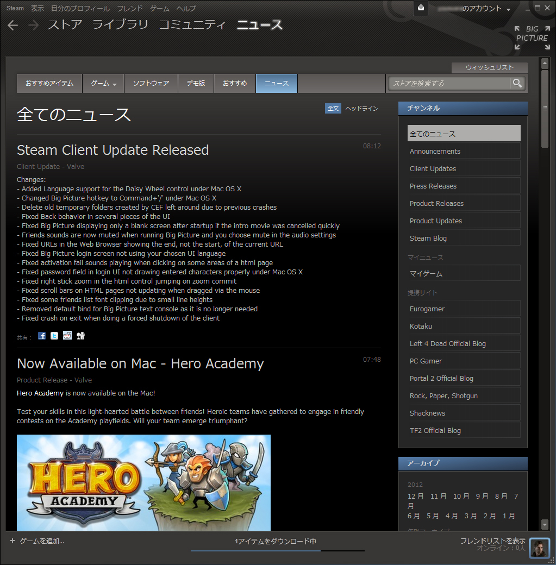Open the Eurogamer feed
556x565 pixels.
coord(464,309)
